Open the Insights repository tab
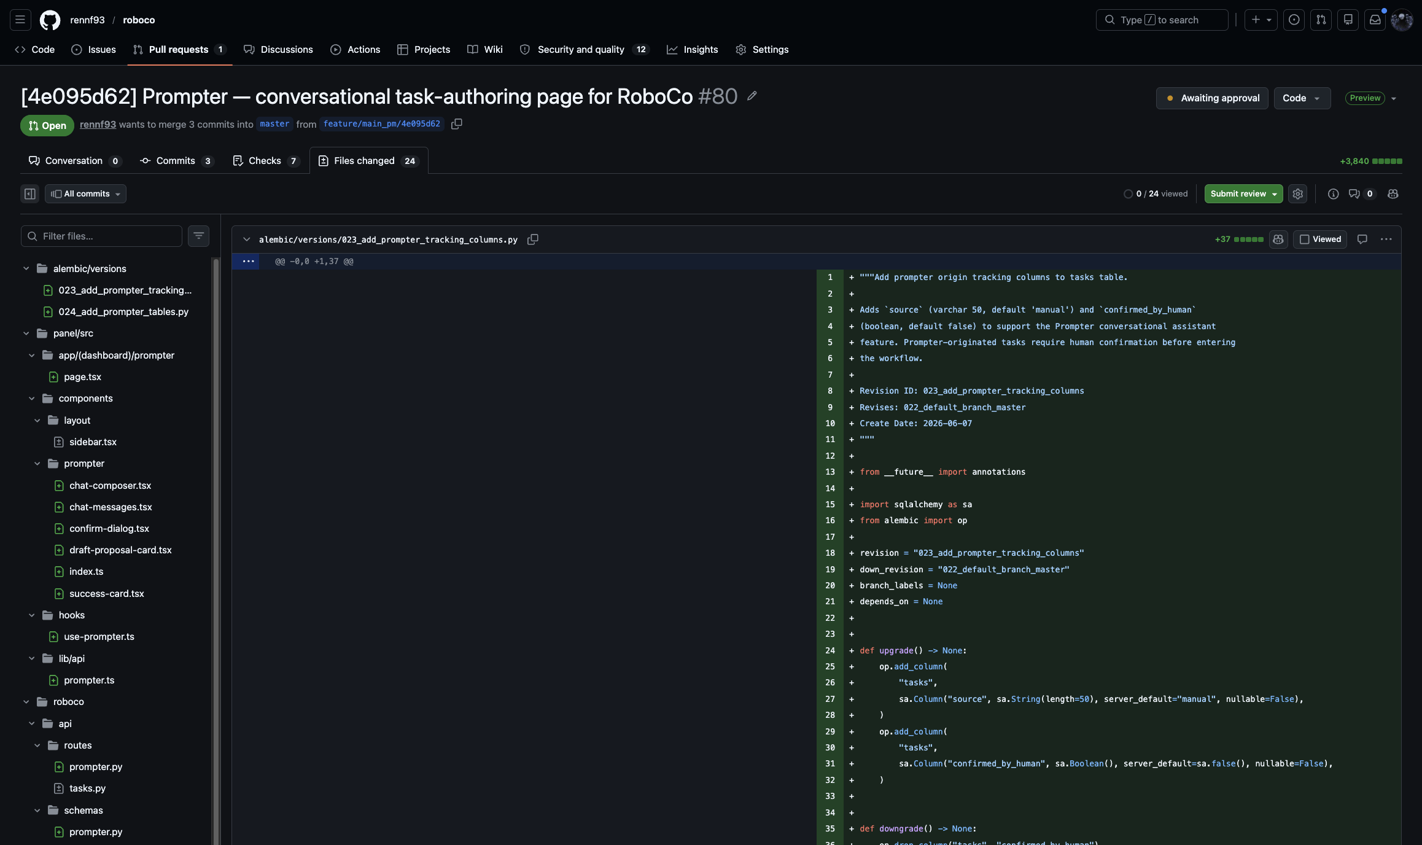This screenshot has height=845, width=1422. point(692,50)
